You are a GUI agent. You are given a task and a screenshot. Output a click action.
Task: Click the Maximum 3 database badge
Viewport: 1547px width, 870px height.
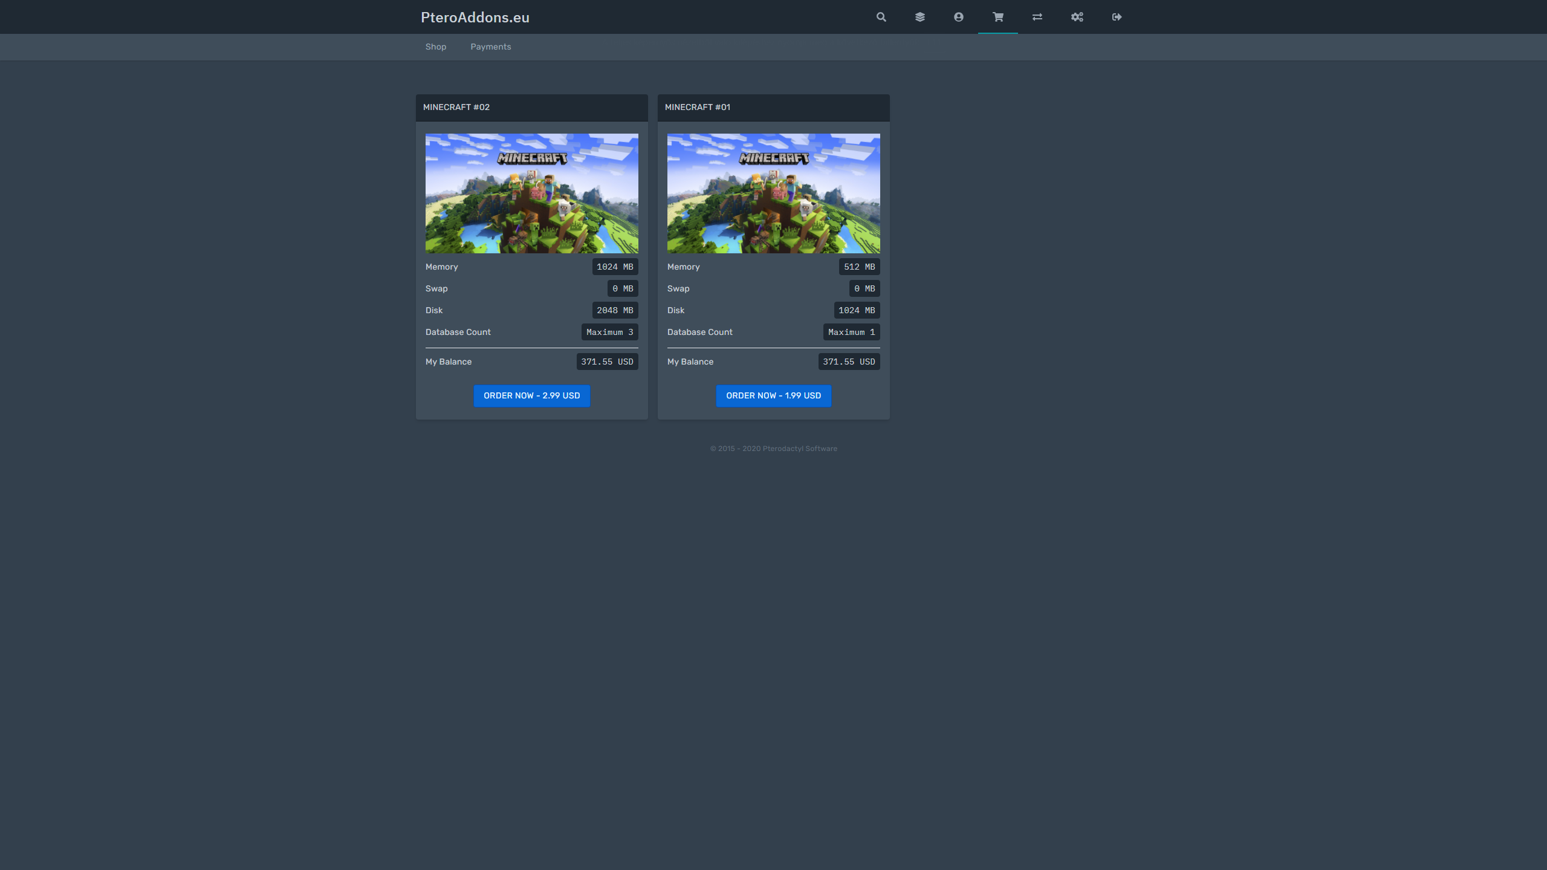609,332
